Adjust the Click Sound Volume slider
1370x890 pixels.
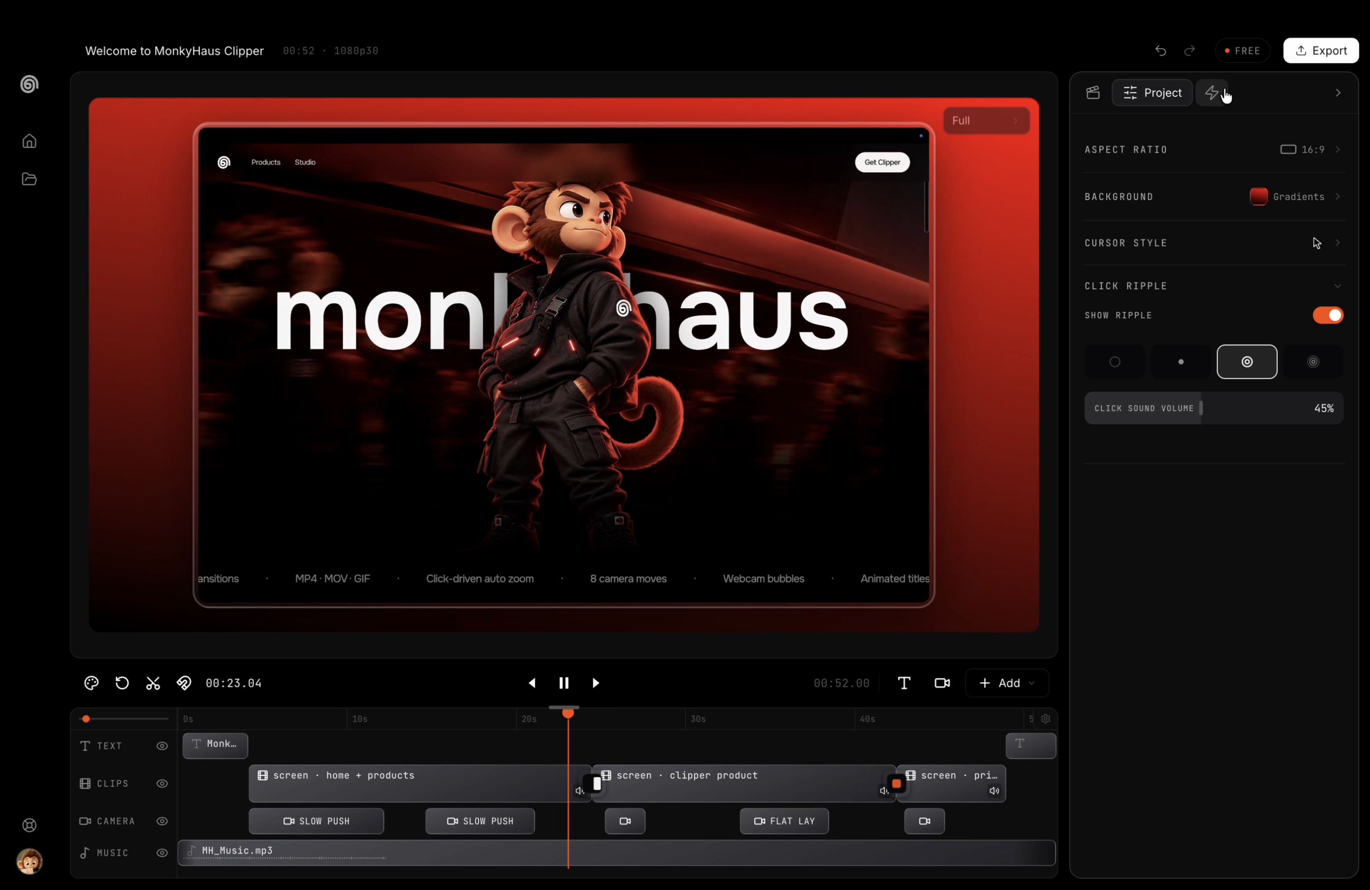tap(1213, 408)
